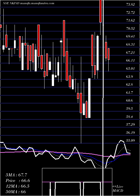Click the Live MACD label
This screenshot has height=196, width=140.
click(118, 189)
